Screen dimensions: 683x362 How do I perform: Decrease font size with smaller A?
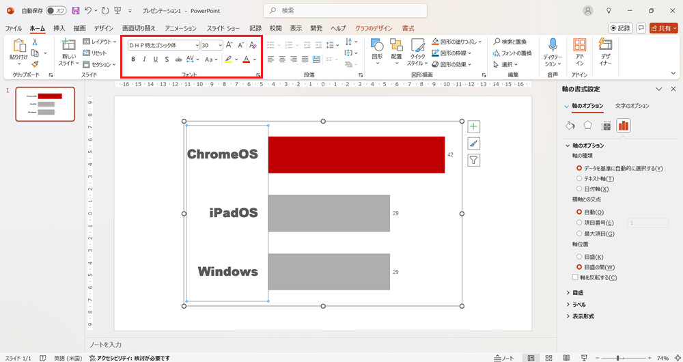(241, 45)
